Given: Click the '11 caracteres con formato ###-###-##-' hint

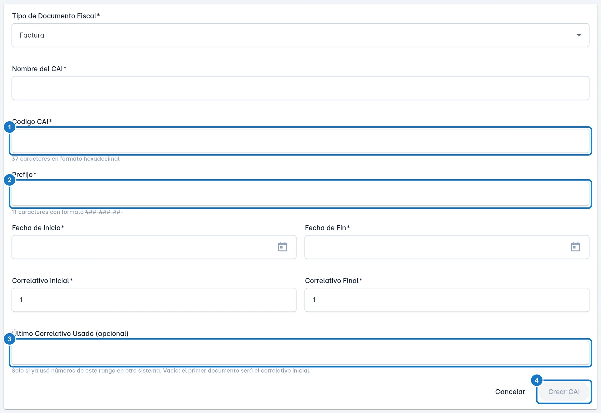Looking at the screenshot, I should 67,212.
